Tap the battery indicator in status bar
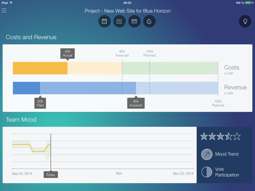 click(x=249, y=3)
